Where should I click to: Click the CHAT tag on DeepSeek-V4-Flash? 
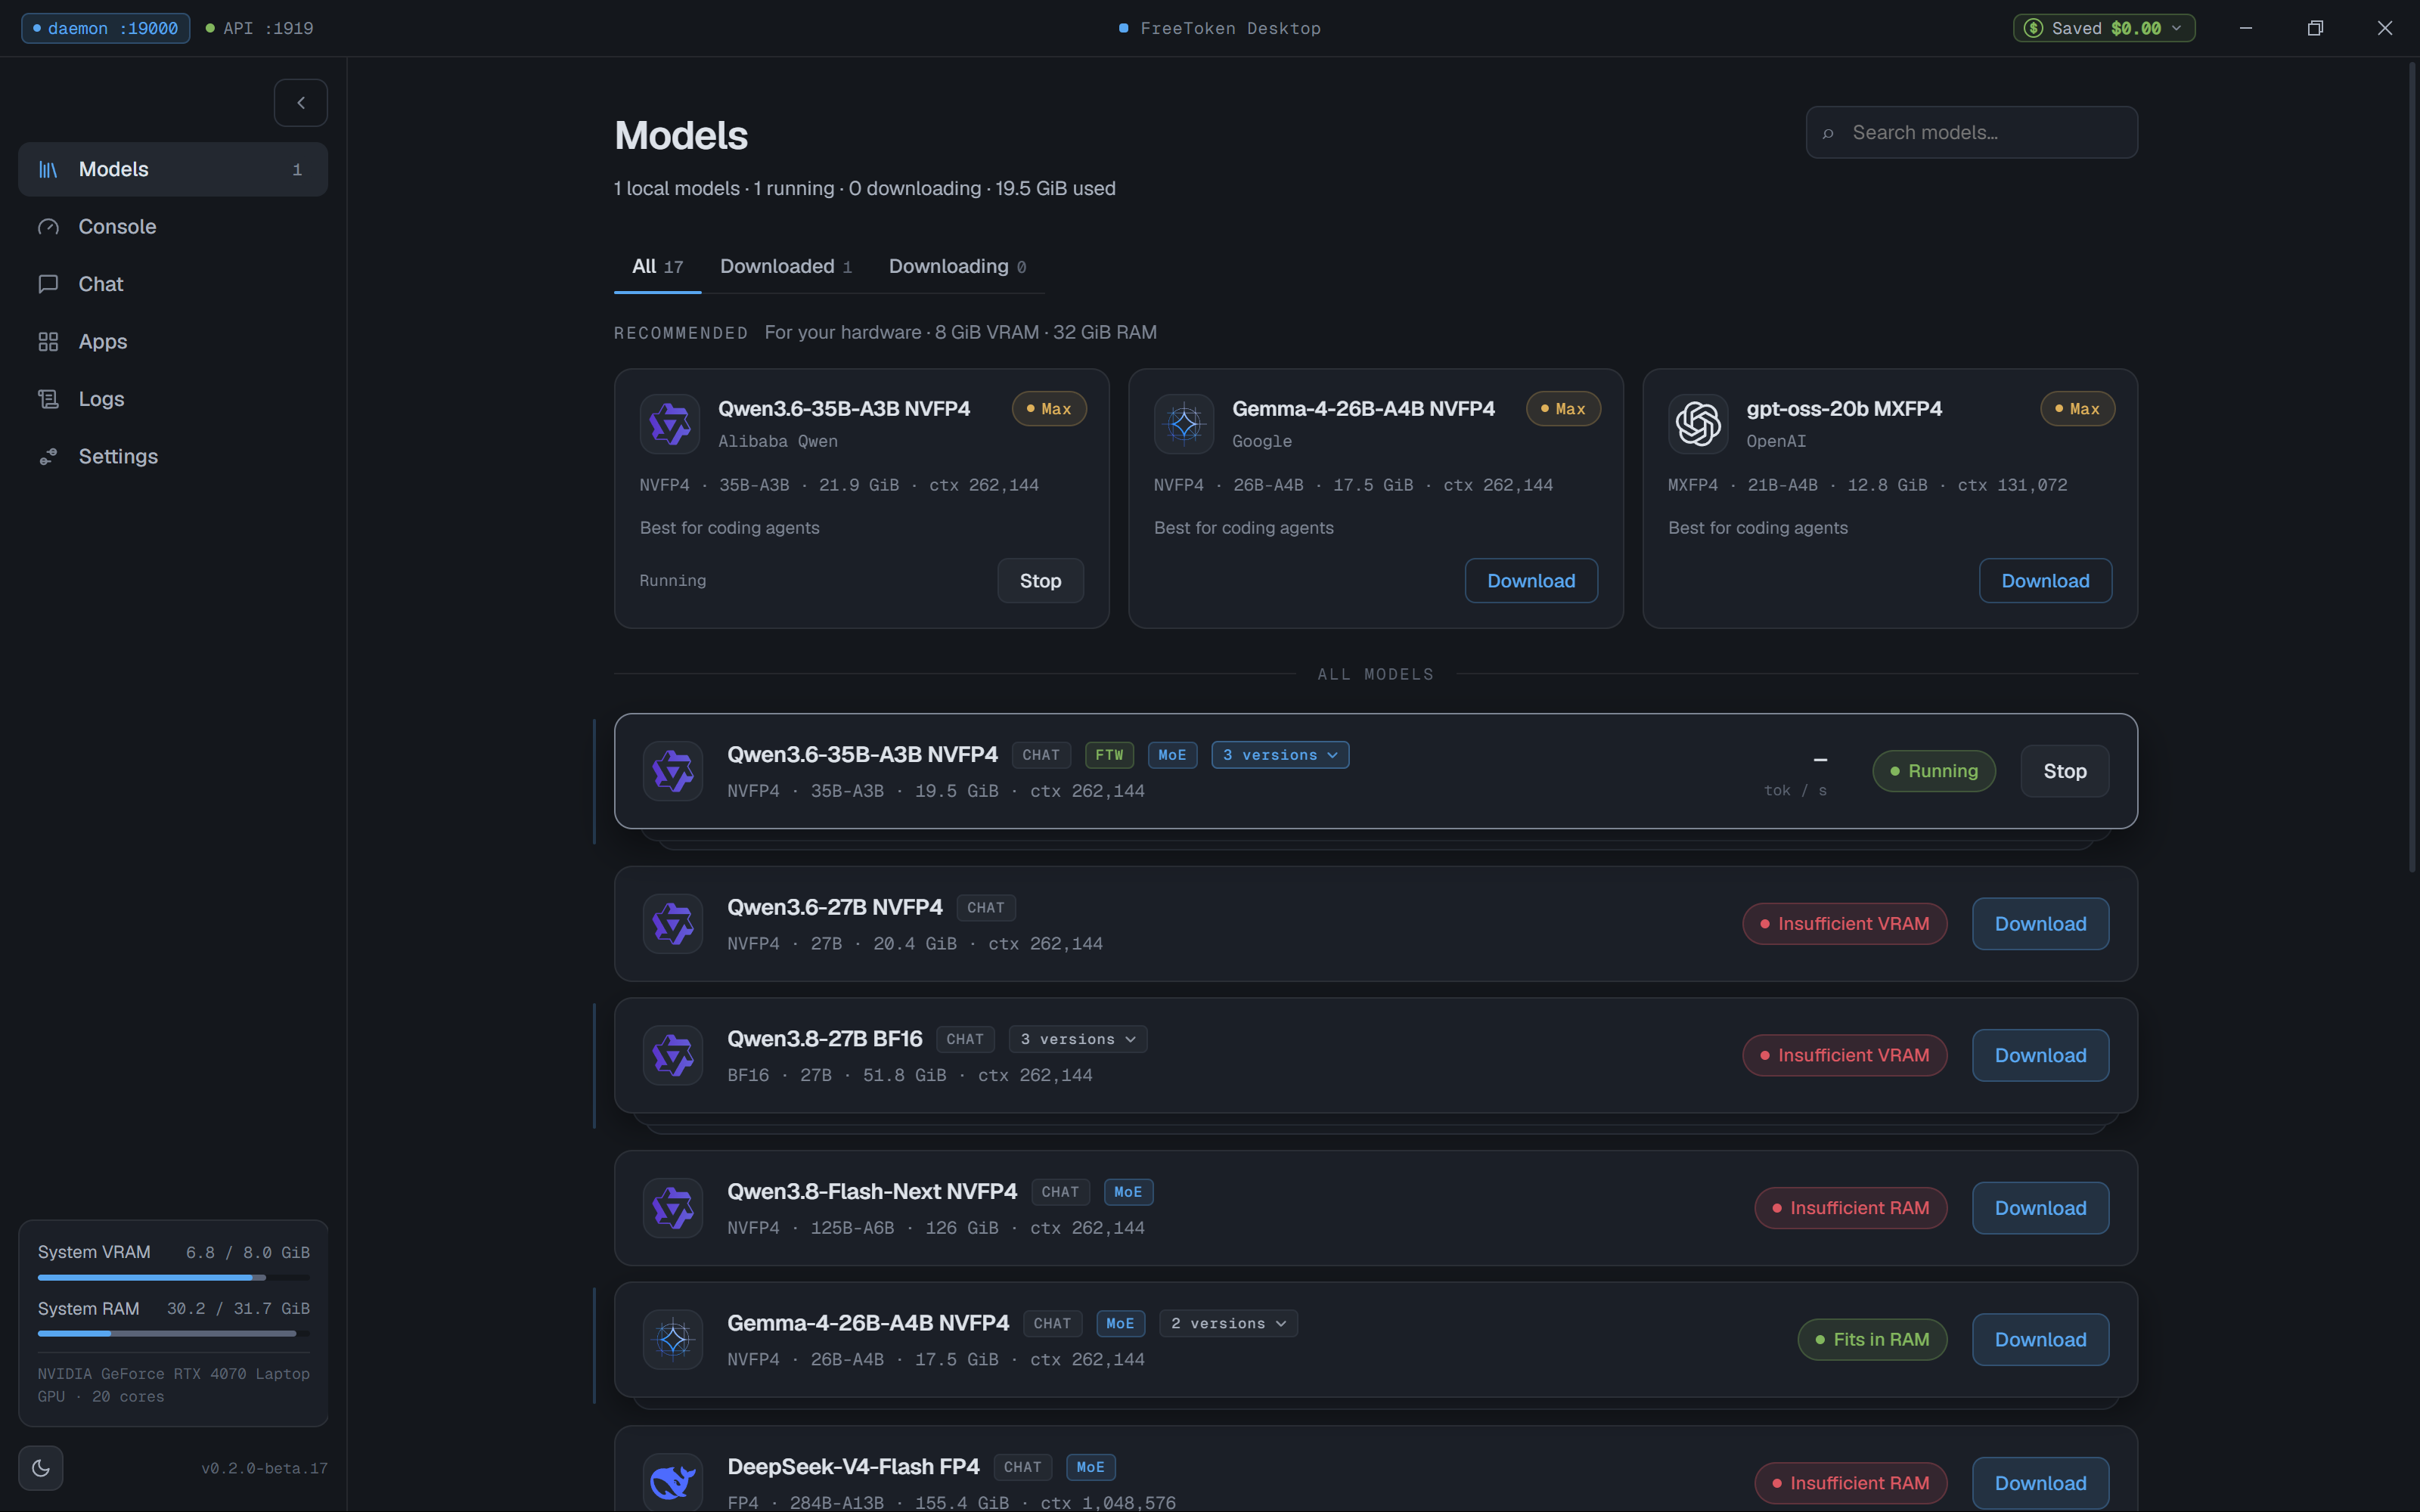click(x=1023, y=1467)
